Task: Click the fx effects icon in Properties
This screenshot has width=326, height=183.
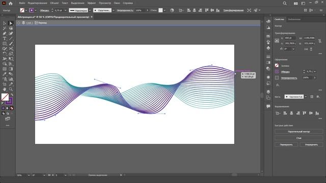Action: tap(278, 85)
